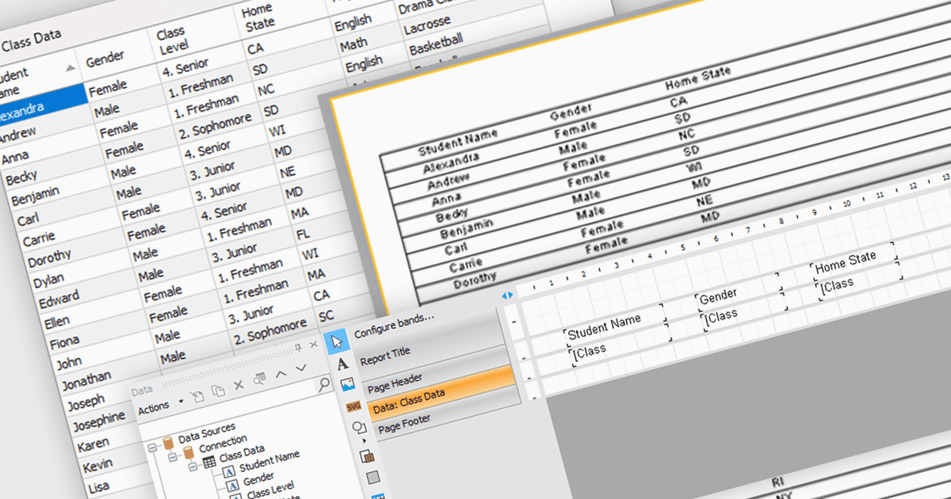
Task: Click the delete X icon in Data panel toolbar
Action: pyautogui.click(x=239, y=386)
